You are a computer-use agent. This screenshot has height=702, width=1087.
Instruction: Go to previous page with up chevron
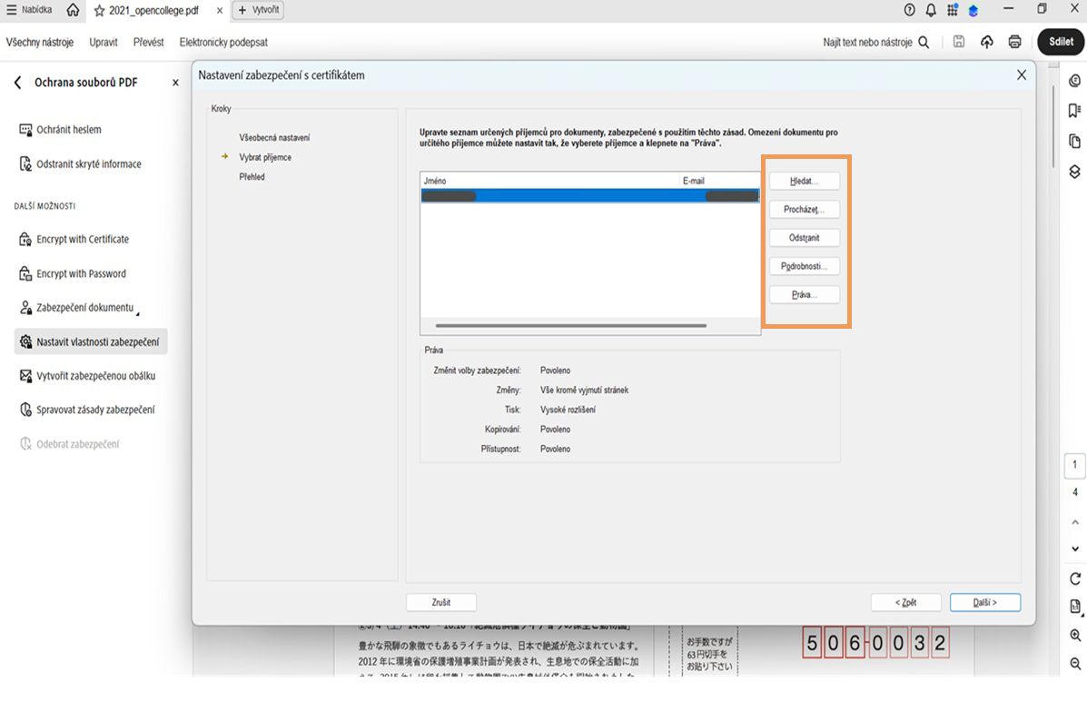point(1074,522)
